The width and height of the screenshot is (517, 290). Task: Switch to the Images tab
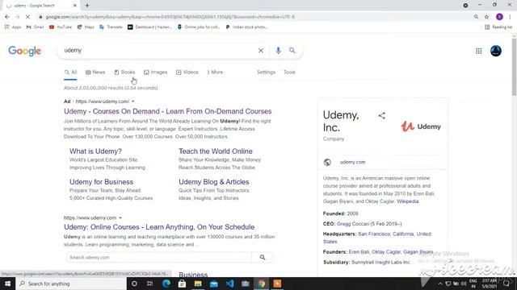155,72
